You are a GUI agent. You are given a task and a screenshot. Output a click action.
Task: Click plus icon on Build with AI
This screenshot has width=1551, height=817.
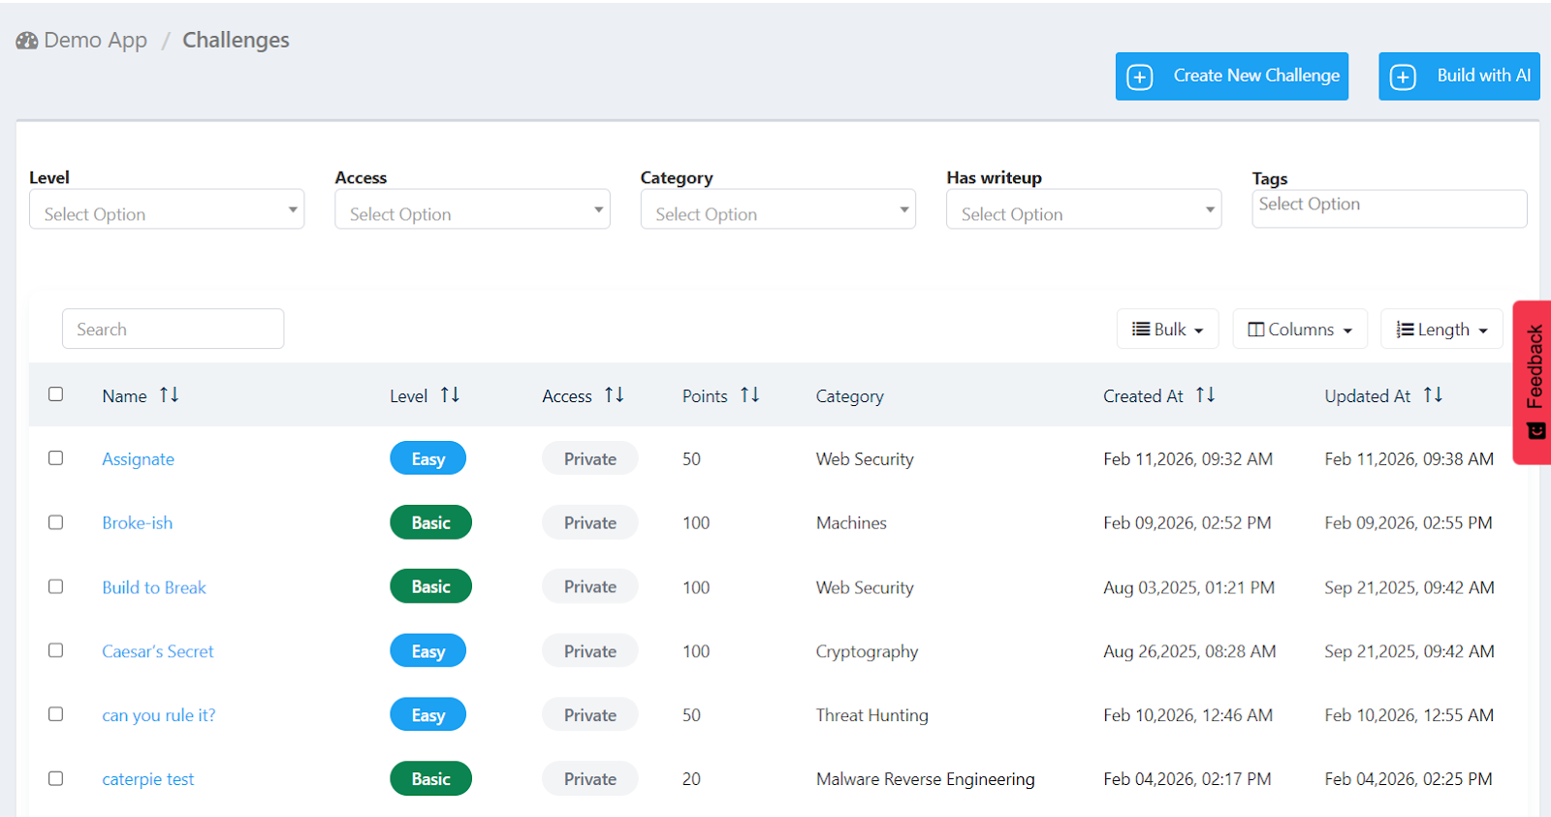pos(1403,77)
